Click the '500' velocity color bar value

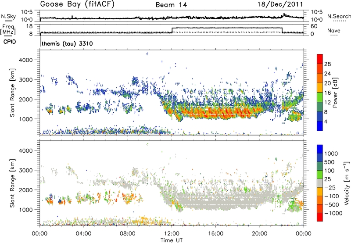point(330,162)
